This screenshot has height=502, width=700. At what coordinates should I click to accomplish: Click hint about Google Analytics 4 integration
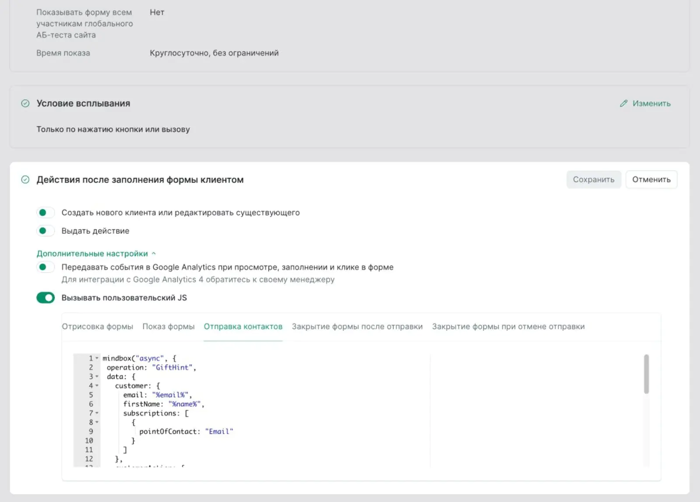click(198, 280)
